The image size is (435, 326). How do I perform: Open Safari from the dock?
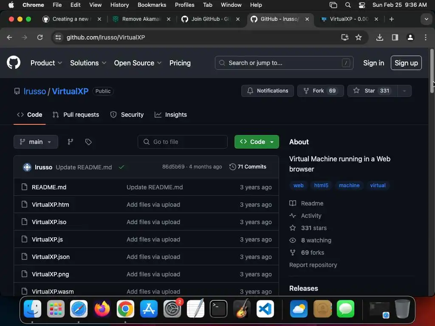tap(79, 309)
